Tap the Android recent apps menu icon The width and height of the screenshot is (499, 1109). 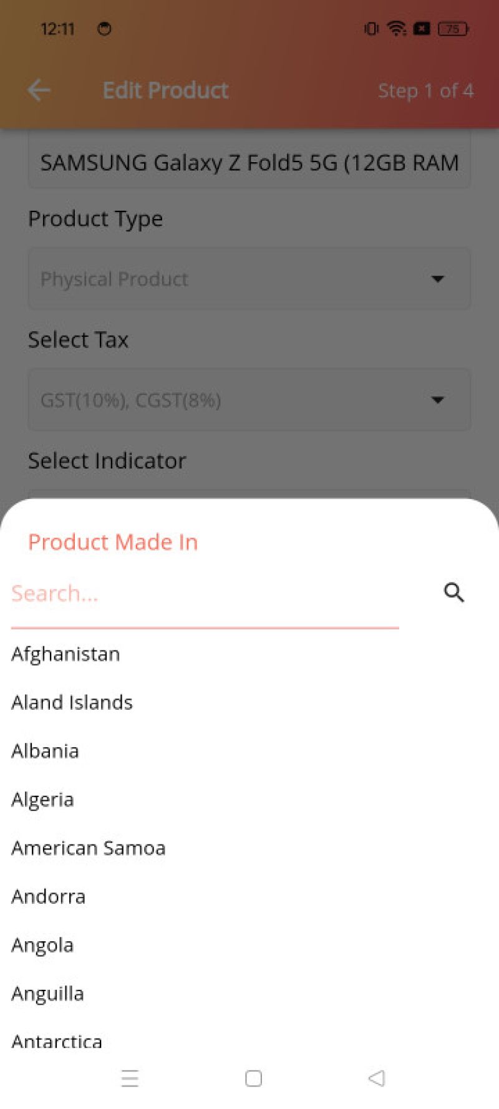click(130, 1078)
